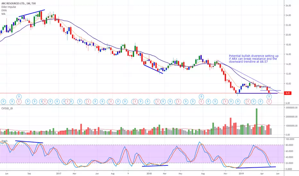Viewport: 299px width, 176px height.
Task: Click the 2018 label on the time axis
Action: coord(149,173)
